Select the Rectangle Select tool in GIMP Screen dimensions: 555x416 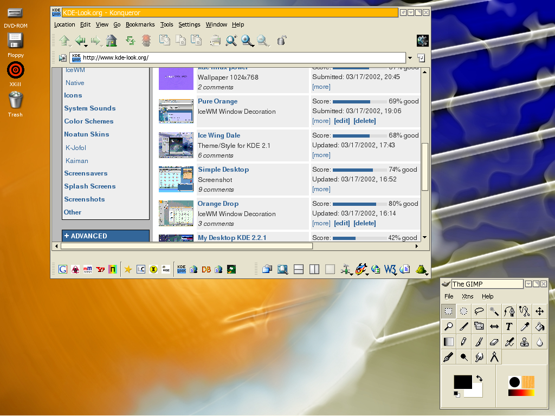click(x=448, y=311)
